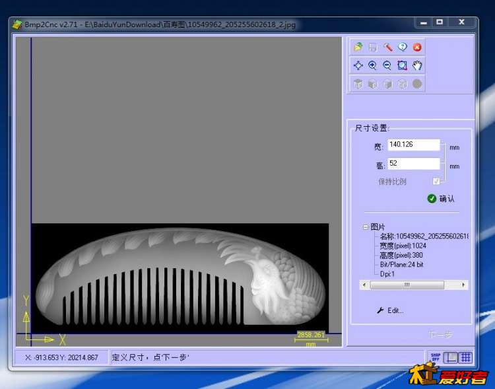Click the greyed sphere render icon
The width and height of the screenshot is (495, 389).
click(x=417, y=84)
